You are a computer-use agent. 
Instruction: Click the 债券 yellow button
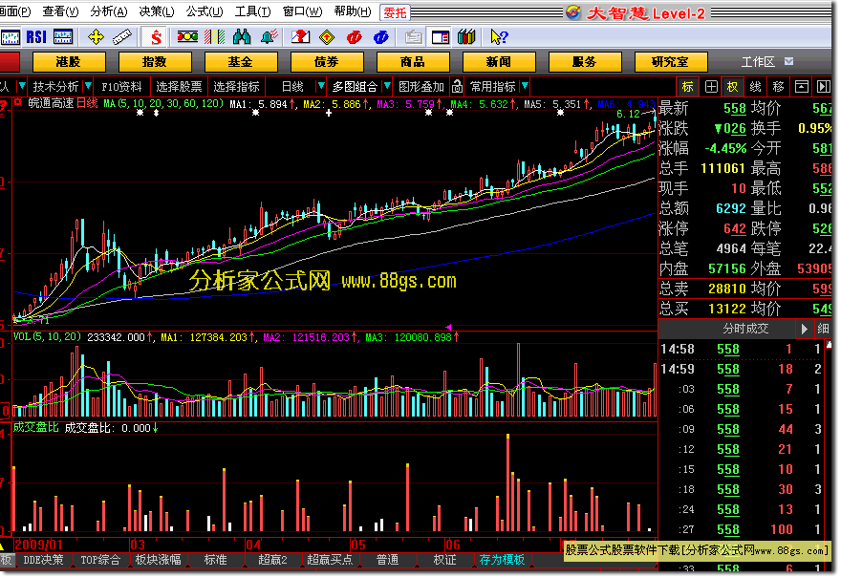click(327, 62)
